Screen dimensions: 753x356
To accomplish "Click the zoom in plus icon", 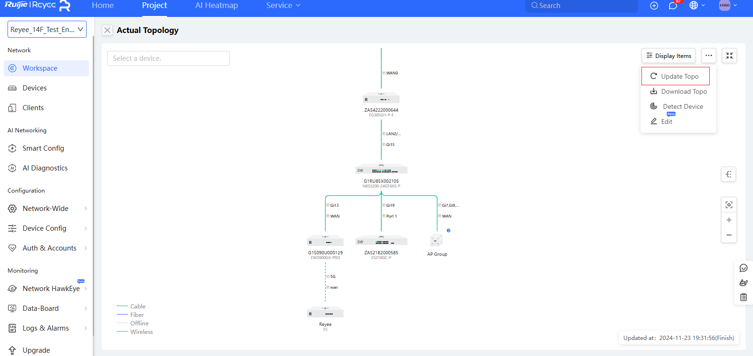I will click(729, 220).
